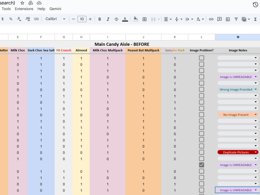Click the Image Problem? header cell
The image size is (260, 195).
(x=202, y=50)
